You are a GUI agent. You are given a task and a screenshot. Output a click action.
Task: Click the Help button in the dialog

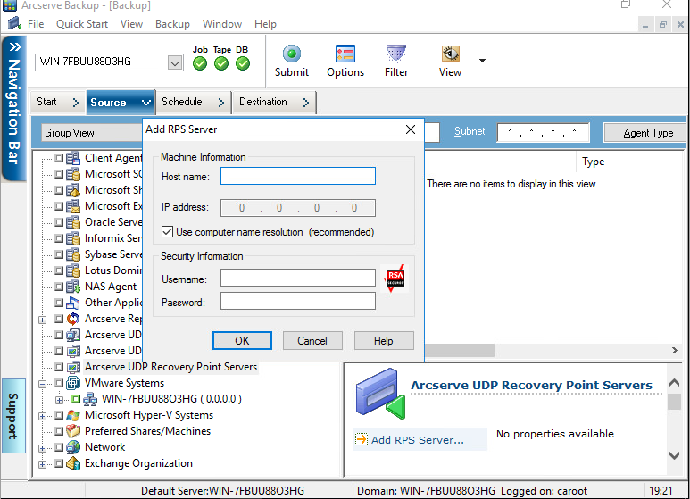[x=384, y=341]
